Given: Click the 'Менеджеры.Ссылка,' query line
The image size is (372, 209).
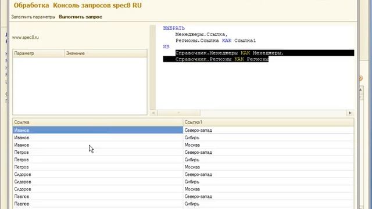Looking at the screenshot, I should click(x=202, y=34).
